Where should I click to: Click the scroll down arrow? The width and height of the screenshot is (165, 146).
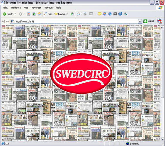click(x=162, y=139)
